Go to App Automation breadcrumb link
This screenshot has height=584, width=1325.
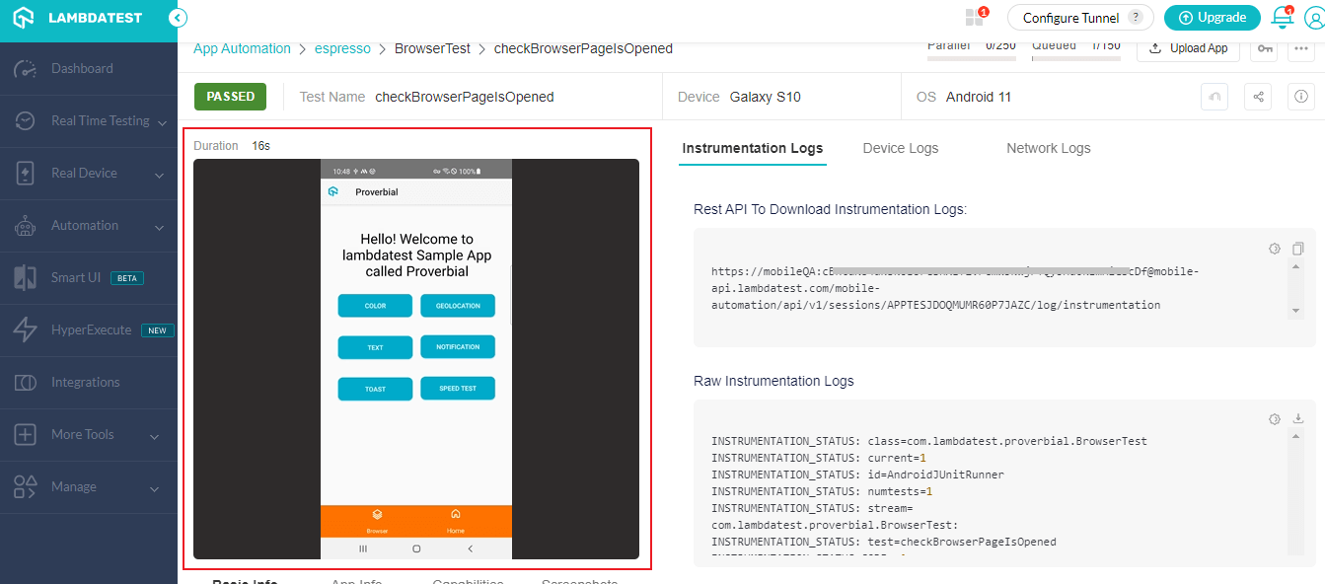(242, 48)
